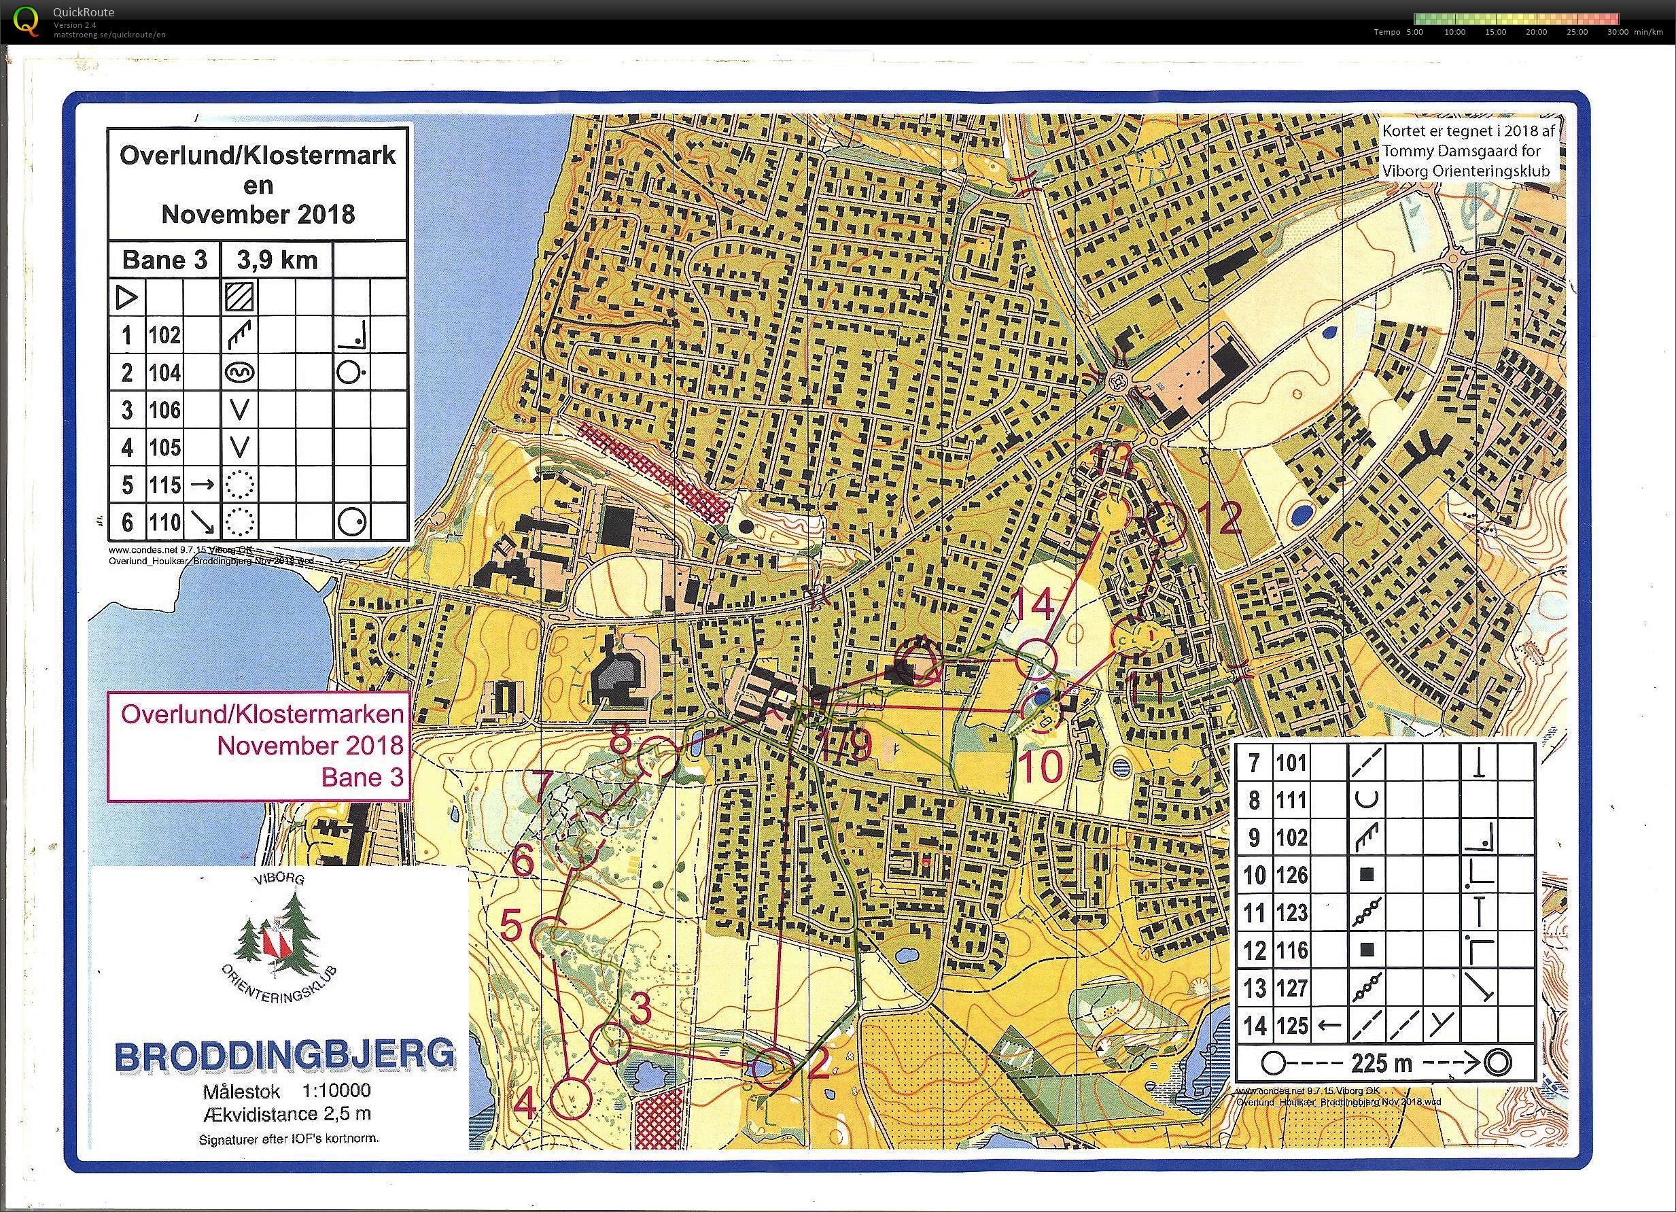Click the hatched box symbol in start row
This screenshot has height=1212, width=1676.
pyautogui.click(x=239, y=298)
